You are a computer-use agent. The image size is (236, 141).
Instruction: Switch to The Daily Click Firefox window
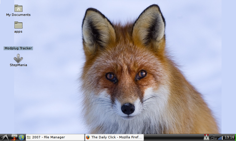114,137
